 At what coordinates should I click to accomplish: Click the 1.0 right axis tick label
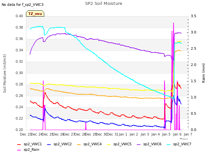(x=193, y=97)
